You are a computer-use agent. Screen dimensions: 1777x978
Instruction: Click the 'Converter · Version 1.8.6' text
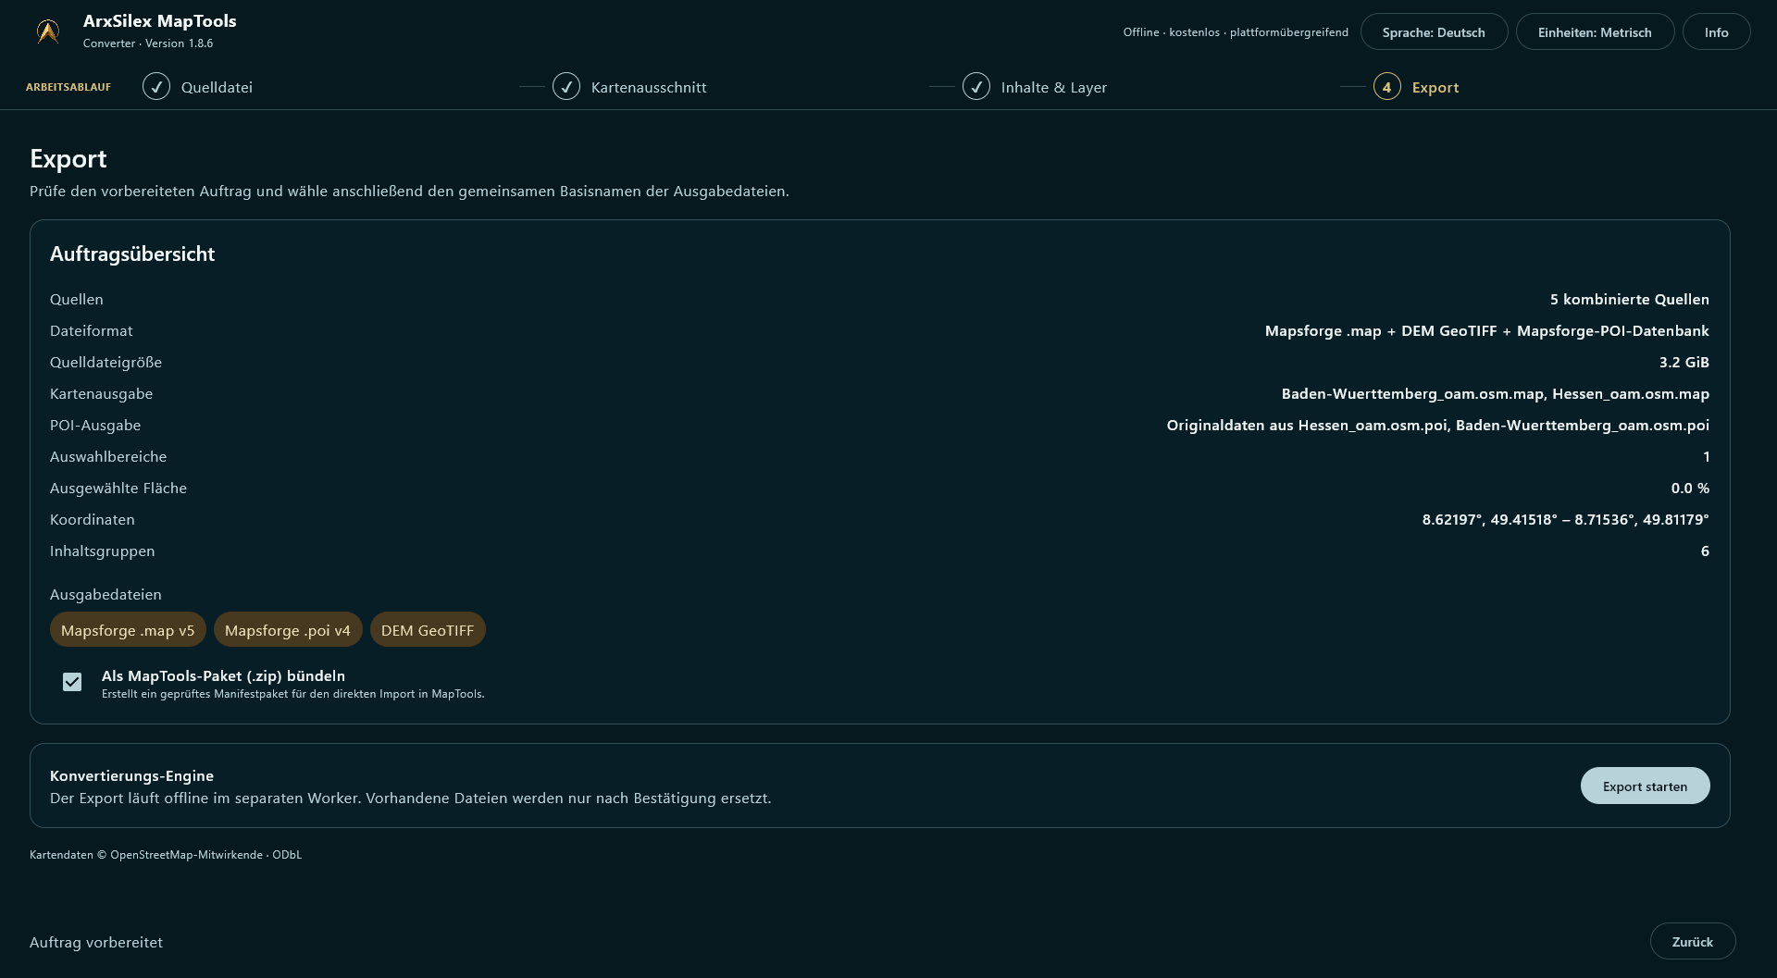[148, 43]
